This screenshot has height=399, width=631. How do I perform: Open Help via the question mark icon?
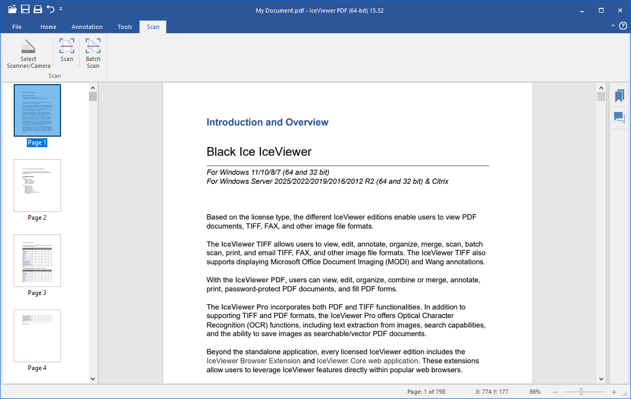click(x=623, y=26)
